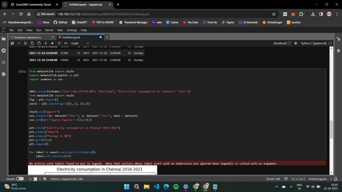
Task: Switch to LinuxONE Community Cloud browser tab
Action: [x=33, y=4]
